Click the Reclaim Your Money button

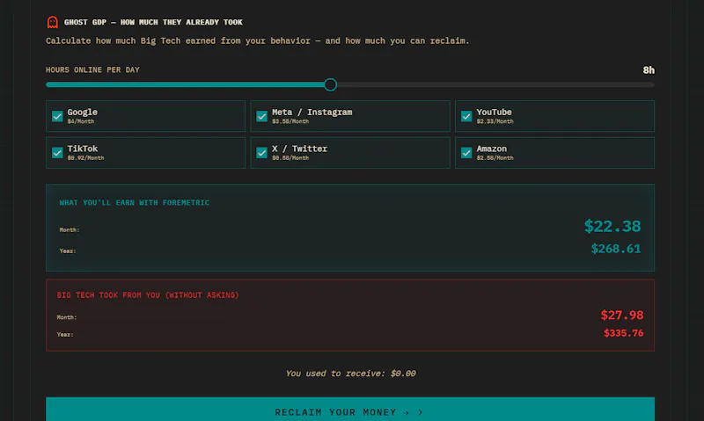pyautogui.click(x=349, y=410)
